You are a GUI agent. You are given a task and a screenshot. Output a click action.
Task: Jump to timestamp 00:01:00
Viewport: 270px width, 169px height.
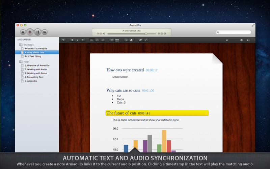point(148,91)
